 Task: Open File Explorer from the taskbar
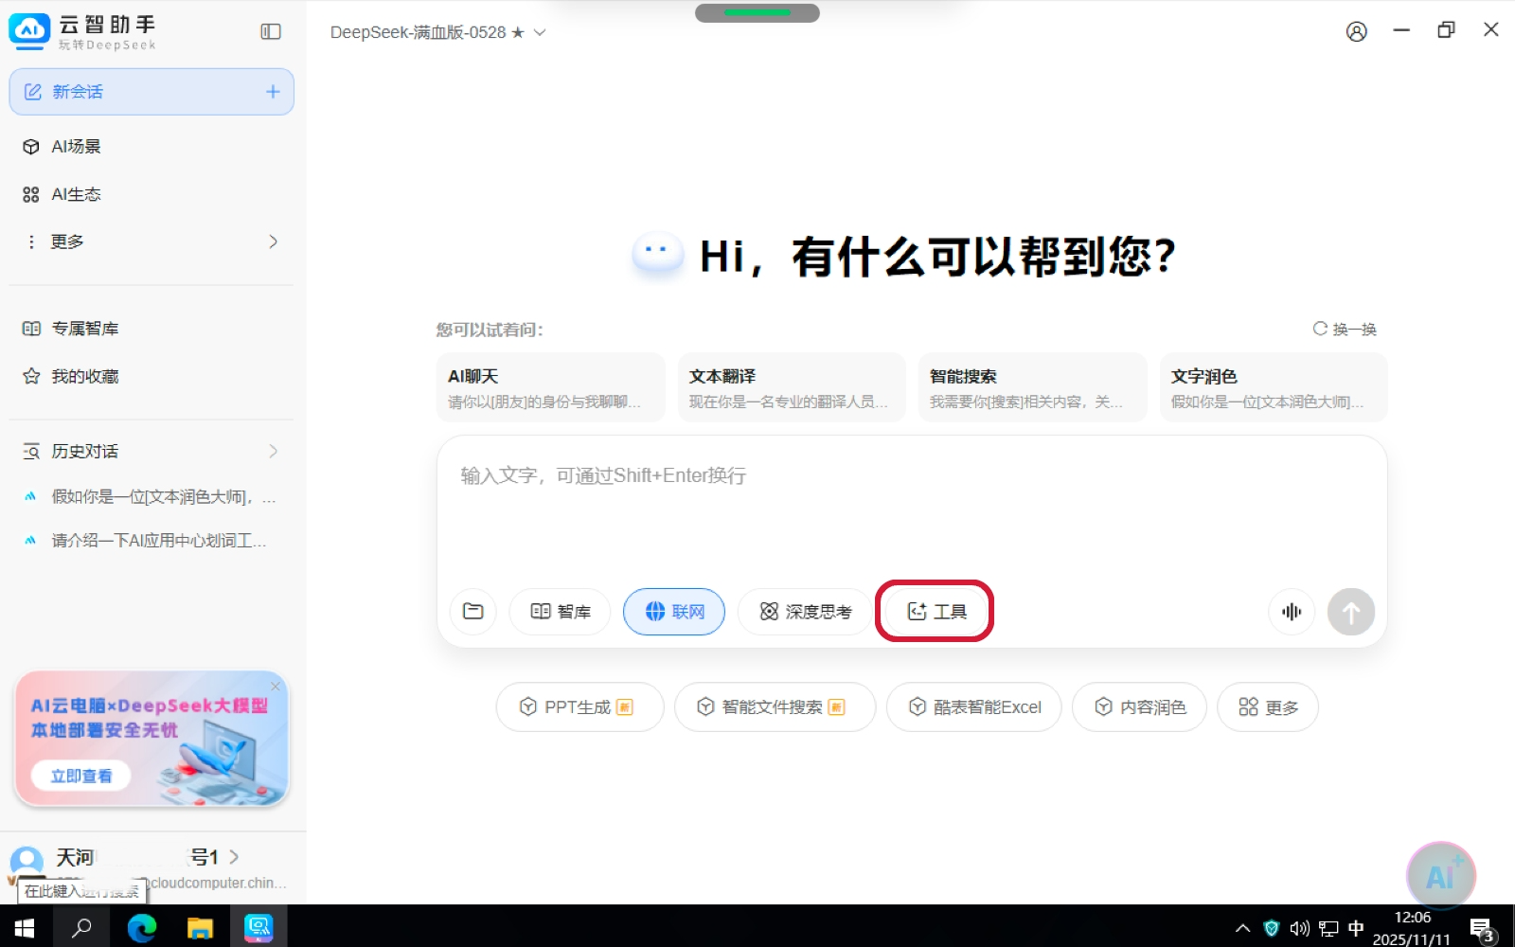pos(200,928)
